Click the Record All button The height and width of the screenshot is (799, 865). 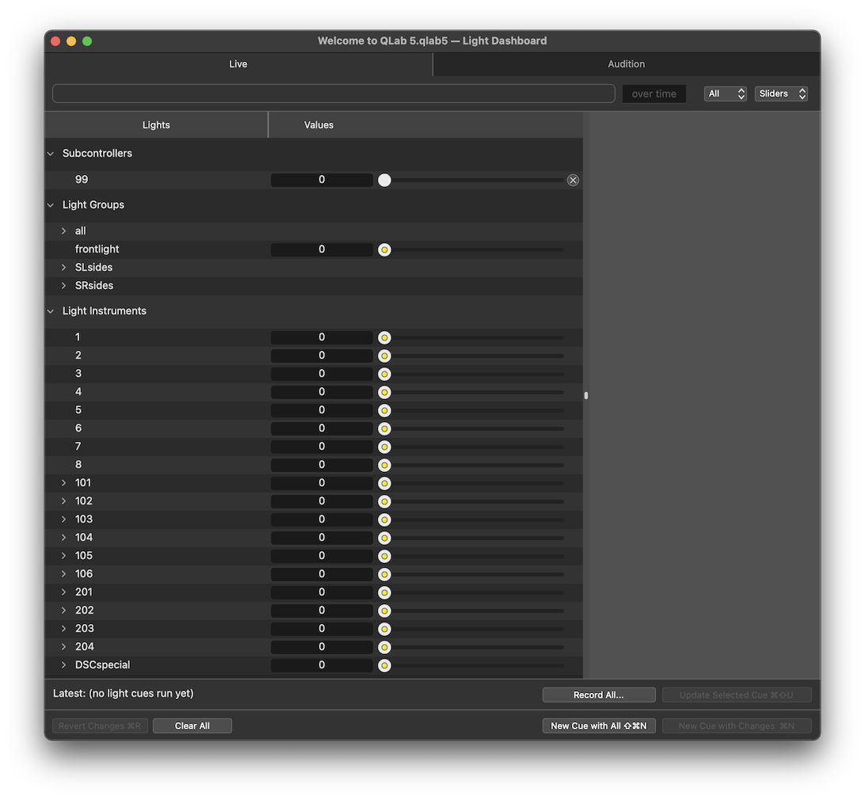pos(599,694)
